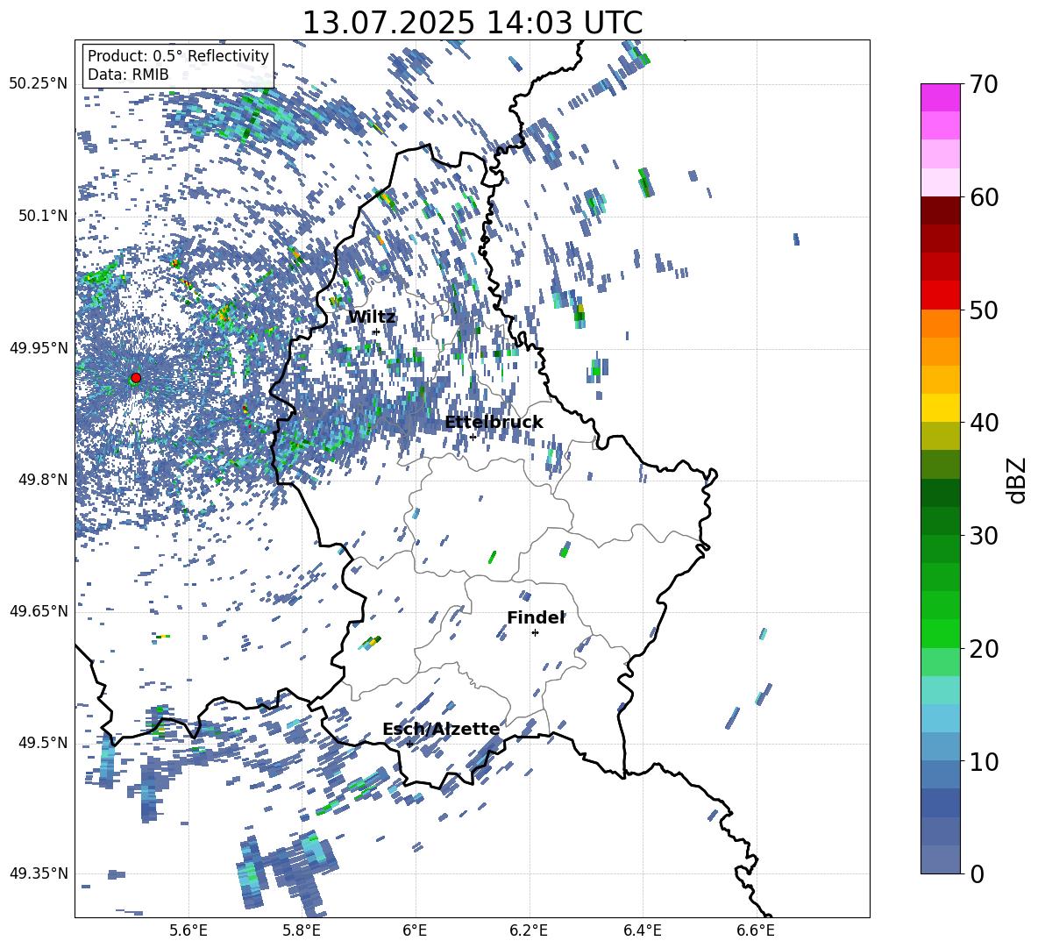The image size is (1038, 948).
Task: Click the 'Product: 0.5° Reflectivity' text
Action: (178, 55)
